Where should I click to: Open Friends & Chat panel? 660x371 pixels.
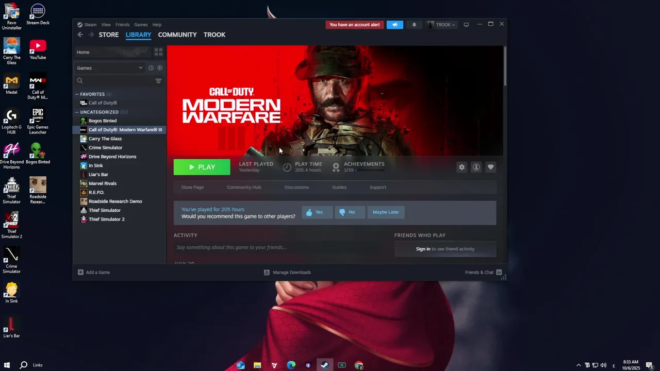(483, 272)
